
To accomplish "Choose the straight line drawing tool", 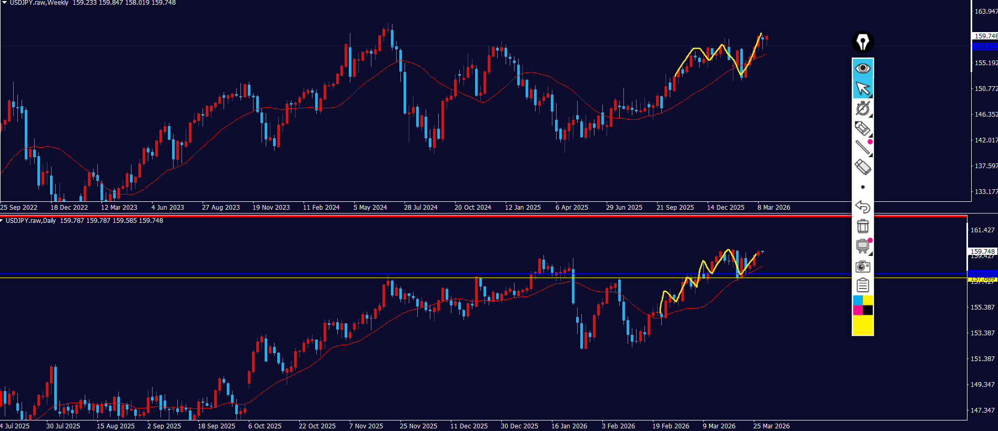I will pyautogui.click(x=862, y=148).
